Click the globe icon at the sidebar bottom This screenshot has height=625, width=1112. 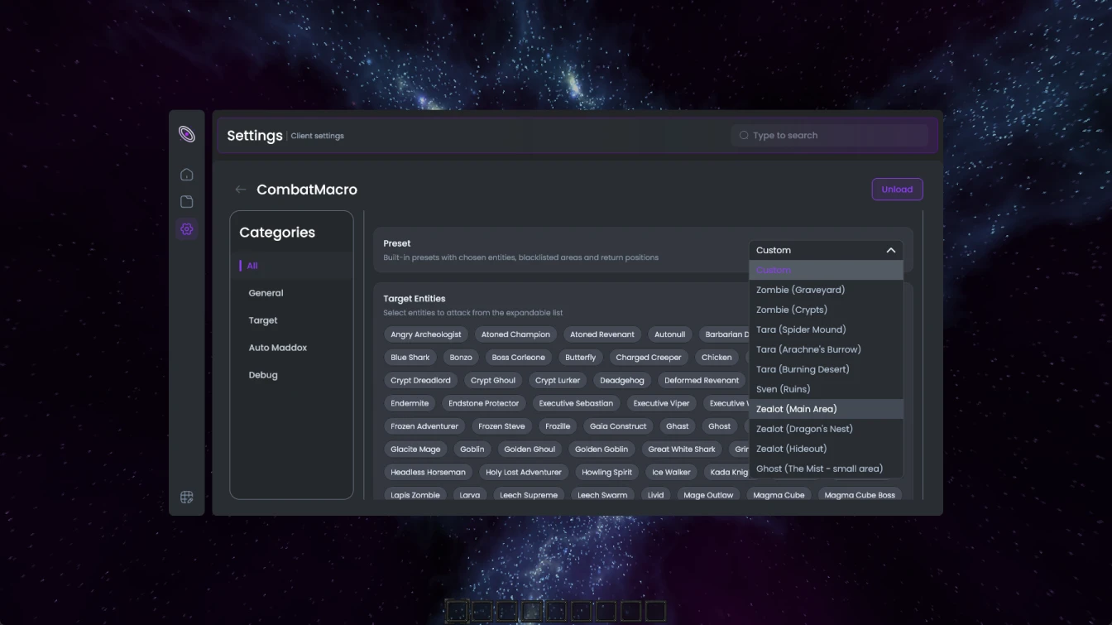click(x=187, y=497)
